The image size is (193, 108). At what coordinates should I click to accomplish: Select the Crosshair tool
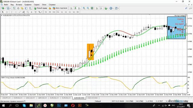(x=7, y=12)
